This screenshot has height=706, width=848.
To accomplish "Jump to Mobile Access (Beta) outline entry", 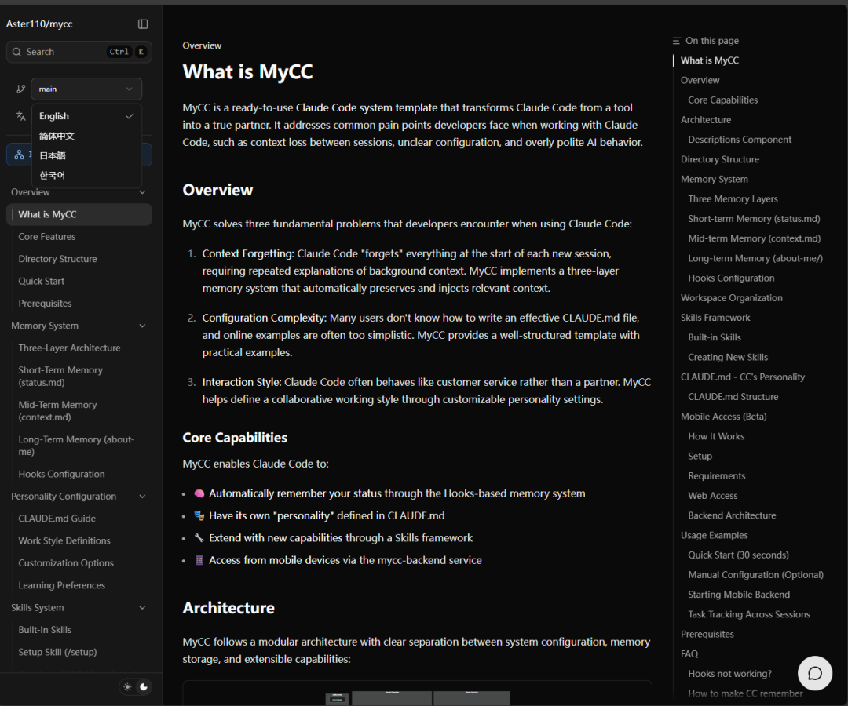I will [724, 417].
